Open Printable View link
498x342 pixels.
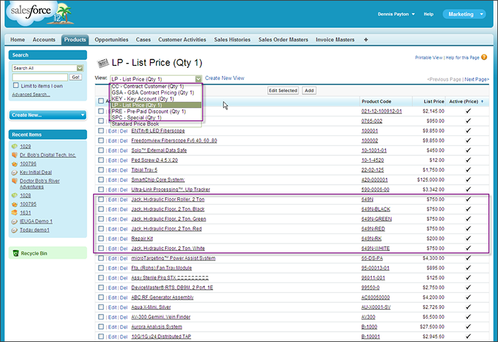(428, 57)
